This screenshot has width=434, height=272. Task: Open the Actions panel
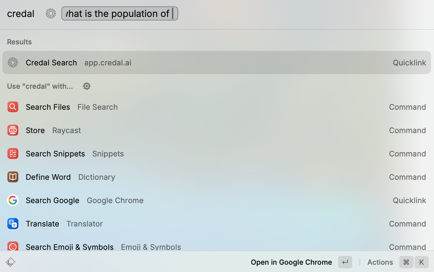380,262
